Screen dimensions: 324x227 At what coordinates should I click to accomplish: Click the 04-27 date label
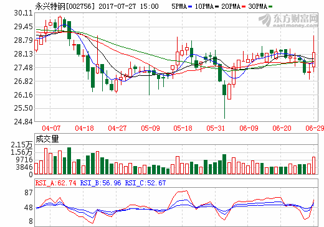[117, 128]
